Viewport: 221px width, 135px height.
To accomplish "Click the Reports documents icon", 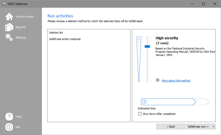I will [x=9, y=27].
